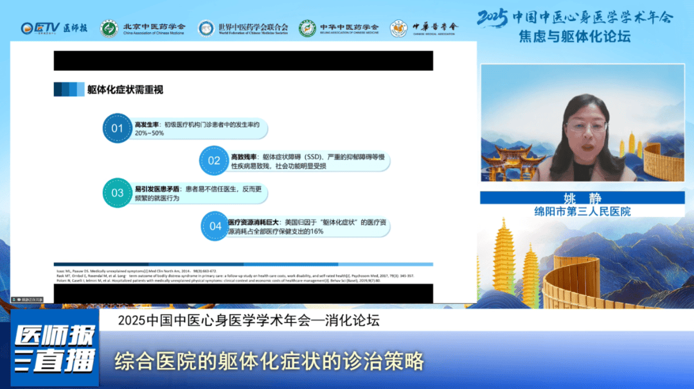This screenshot has height=389, width=694.
Task: Click the 2025中国中医心身医学学术年会—消化论坛 caption
Action: 249,320
